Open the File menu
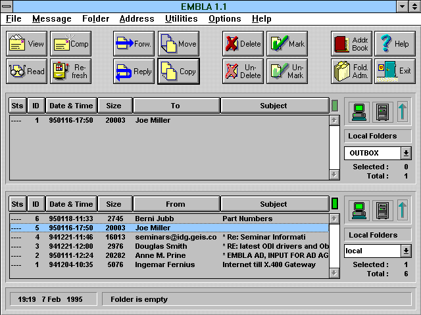The width and height of the screenshot is (421, 315). 13,19
